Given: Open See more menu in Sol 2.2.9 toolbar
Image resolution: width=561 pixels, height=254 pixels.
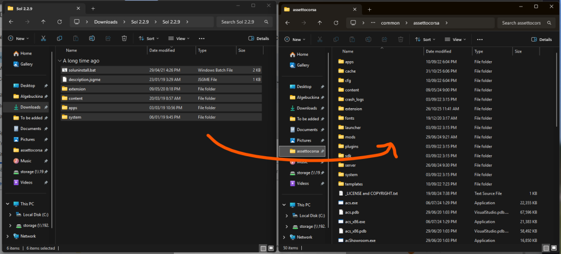Looking at the screenshot, I should [202, 39].
